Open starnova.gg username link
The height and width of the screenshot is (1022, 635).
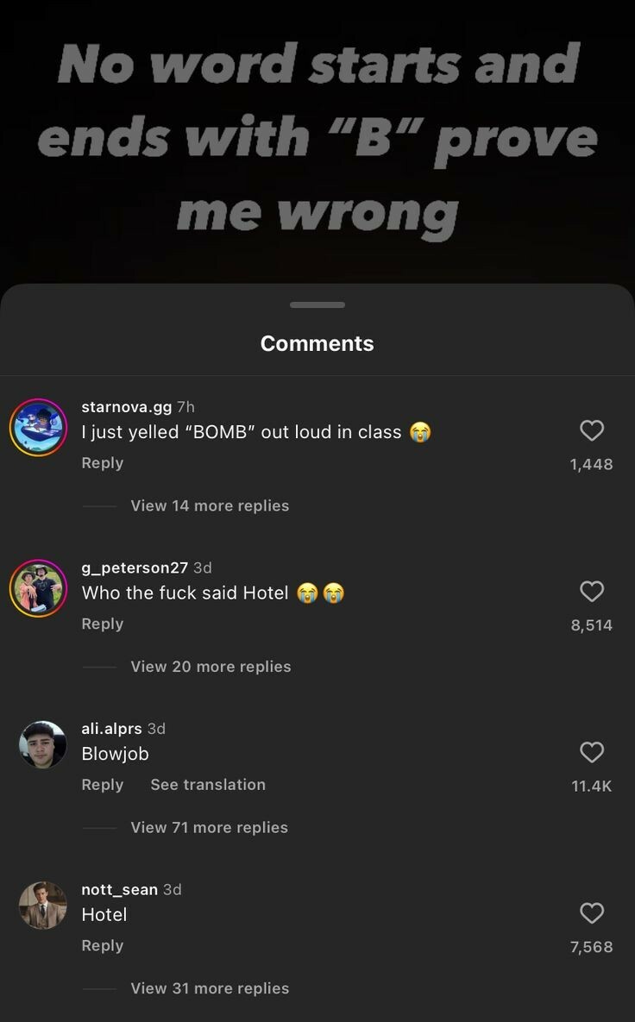tap(127, 407)
